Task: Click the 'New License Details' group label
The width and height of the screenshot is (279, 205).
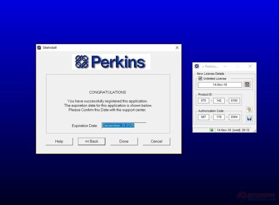Action: pos(211,73)
